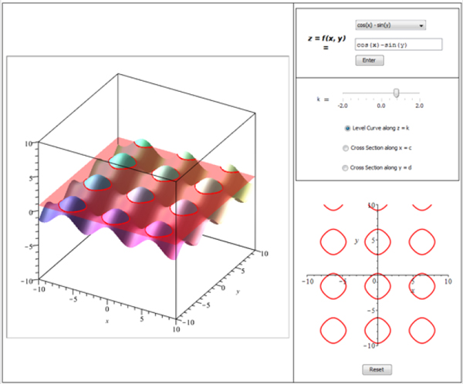
Task: Click the function text field containing cos(x)-sin(y)
Action: [398, 45]
